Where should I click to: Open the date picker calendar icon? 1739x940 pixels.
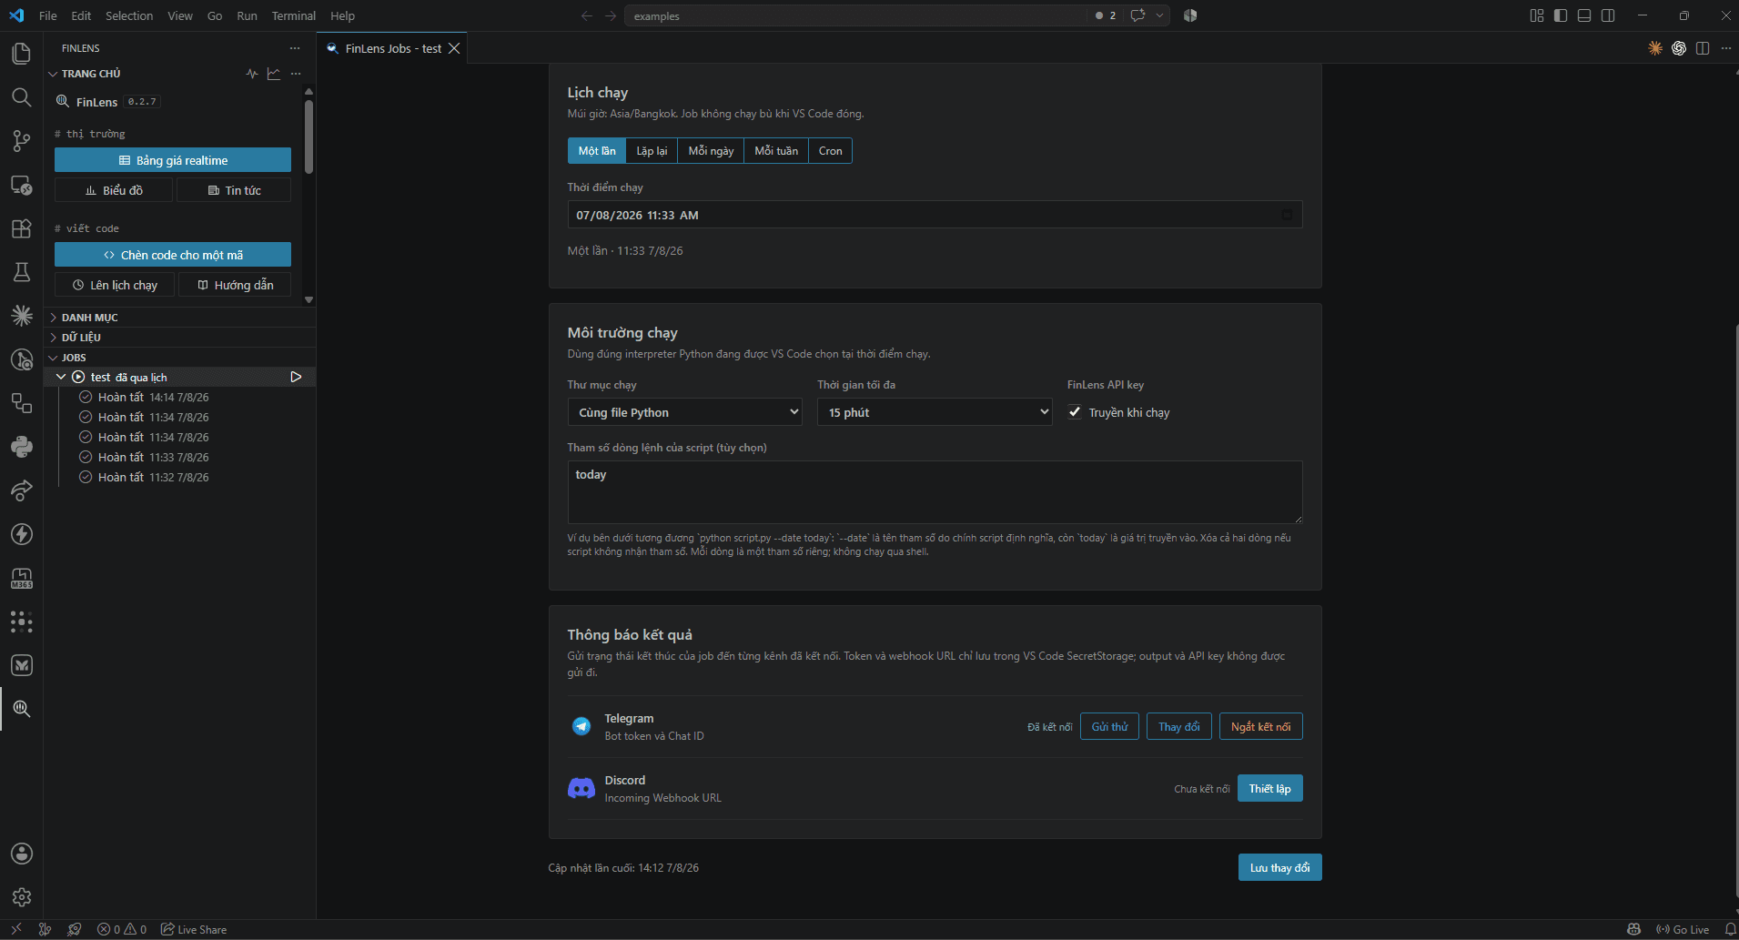[x=1287, y=215]
